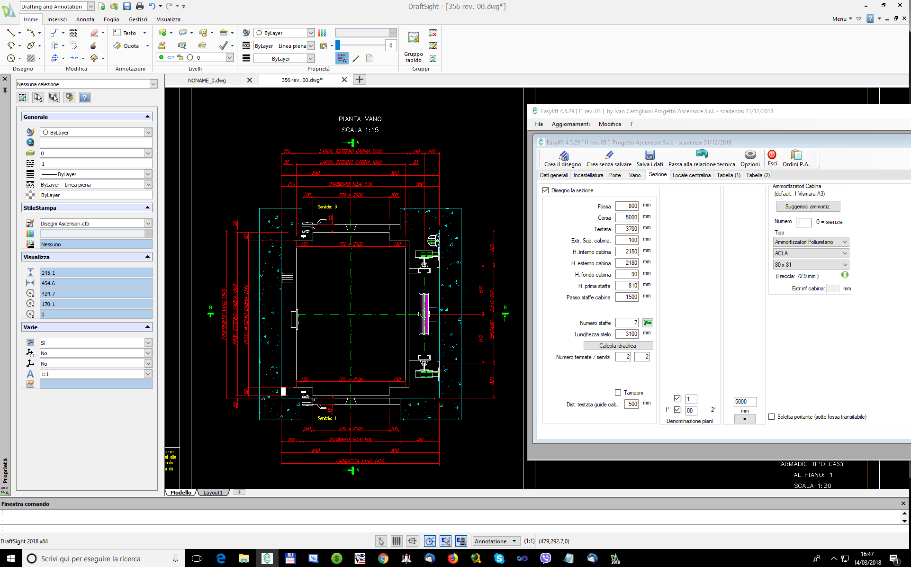This screenshot has height=567, width=911.
Task: Click the Corsa value field
Action: pos(627,217)
